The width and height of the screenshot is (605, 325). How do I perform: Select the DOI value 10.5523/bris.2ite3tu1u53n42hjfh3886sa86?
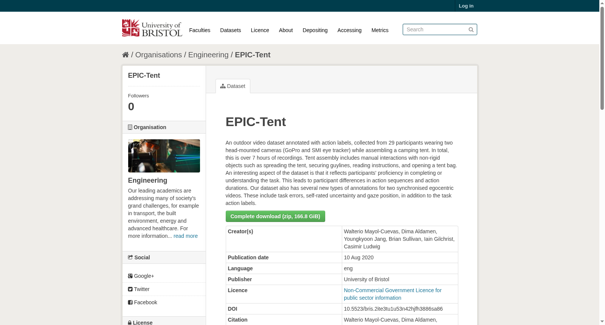[x=393, y=309]
